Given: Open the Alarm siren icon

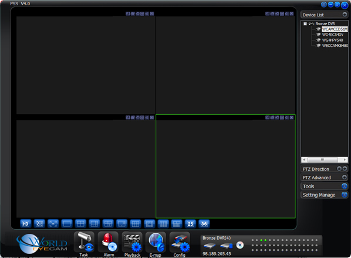Looking at the screenshot, I should (109, 242).
